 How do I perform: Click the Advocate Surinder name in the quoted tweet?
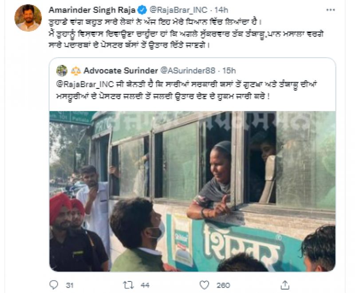pyautogui.click(x=120, y=71)
